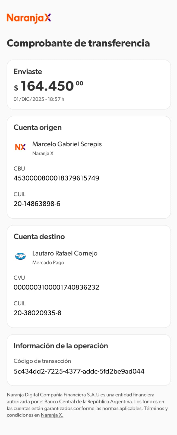Click the NaranjaX logo at top
The width and height of the screenshot is (177, 435).
pyautogui.click(x=29, y=18)
